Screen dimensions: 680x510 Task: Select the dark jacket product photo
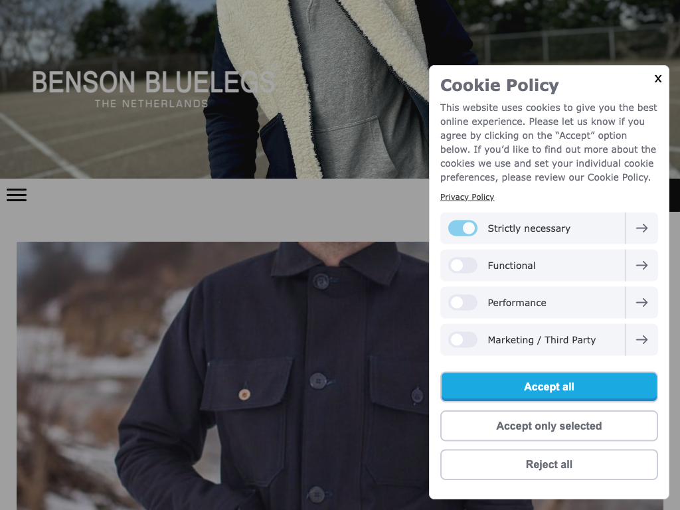(x=222, y=376)
